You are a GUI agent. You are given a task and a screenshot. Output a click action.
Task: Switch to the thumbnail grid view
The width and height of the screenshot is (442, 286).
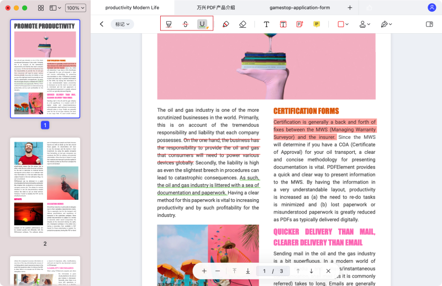pos(41,8)
